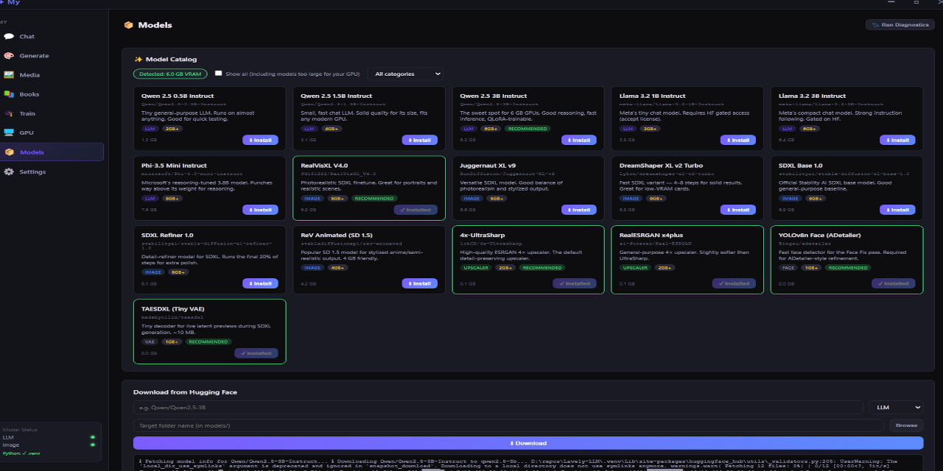Click the Models page header box icon
Image resolution: width=943 pixels, height=471 pixels.
[128, 25]
